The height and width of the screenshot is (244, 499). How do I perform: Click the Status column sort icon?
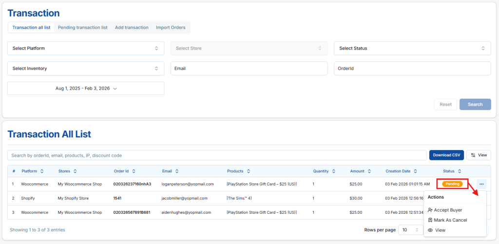coord(460,171)
